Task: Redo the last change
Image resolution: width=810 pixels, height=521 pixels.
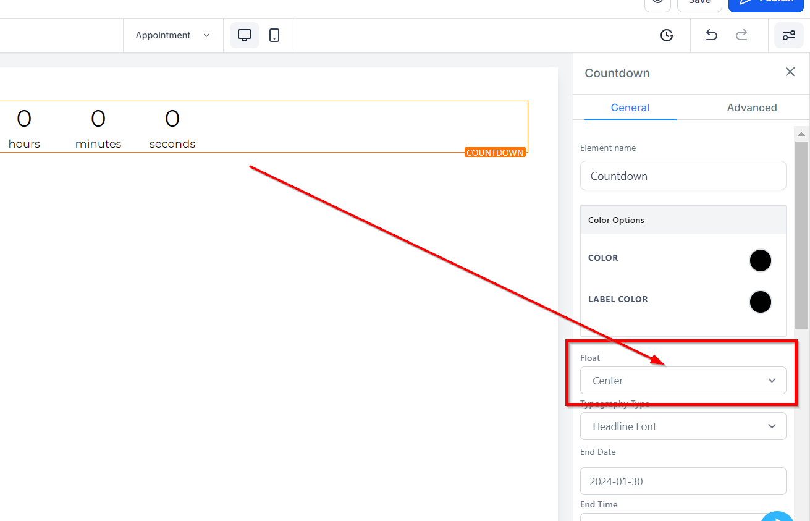Action: [741, 35]
